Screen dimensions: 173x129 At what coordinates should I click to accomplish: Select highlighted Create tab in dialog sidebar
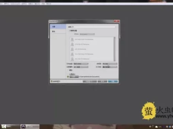tap(58, 27)
